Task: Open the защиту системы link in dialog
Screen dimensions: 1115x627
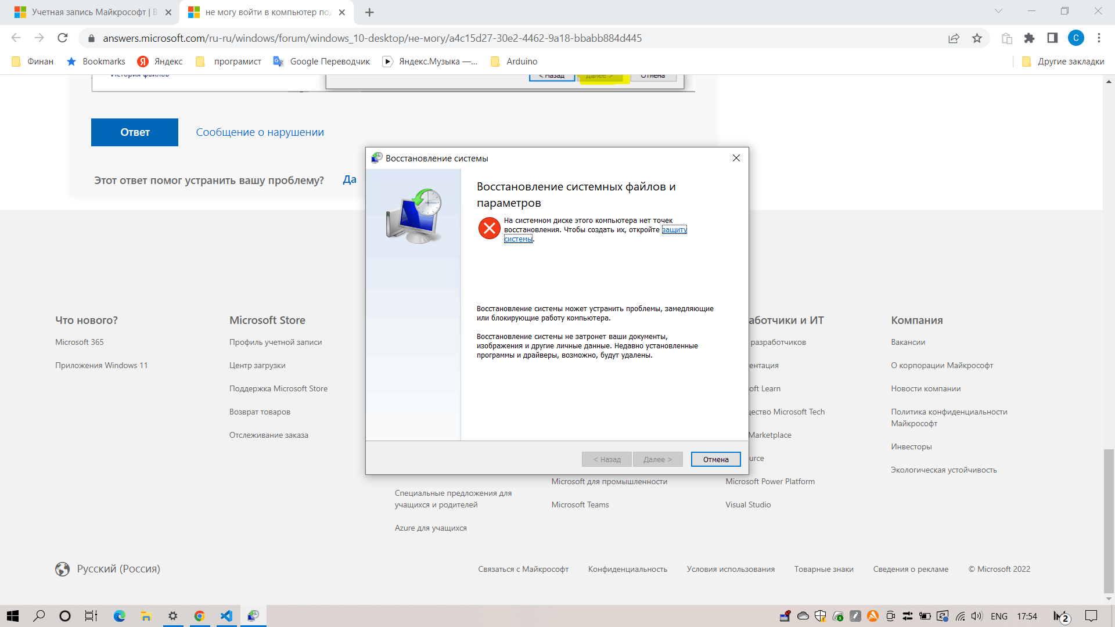Action: [674, 230]
